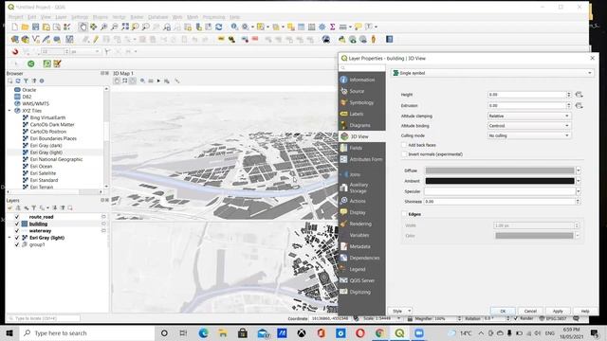Open the Project menu
This screenshot has height=341, width=607.
[16, 17]
